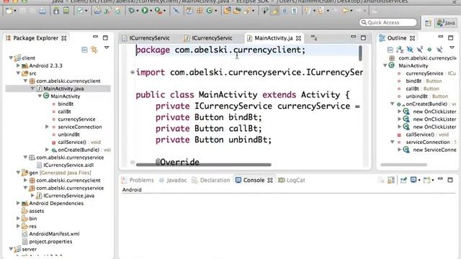Click the New Android XML file icon
Screen dimensions: 461x259
[x=117, y=11]
